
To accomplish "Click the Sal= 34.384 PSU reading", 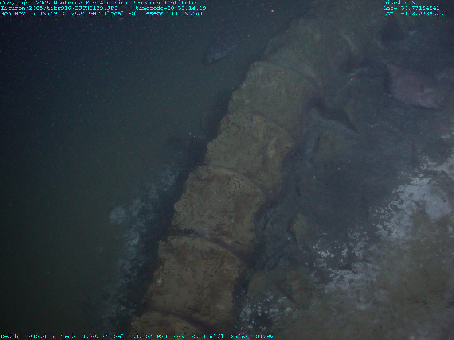I will point(141,336).
